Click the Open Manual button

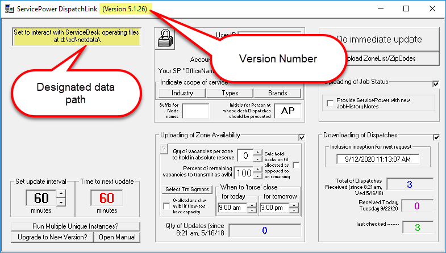(x=118, y=237)
